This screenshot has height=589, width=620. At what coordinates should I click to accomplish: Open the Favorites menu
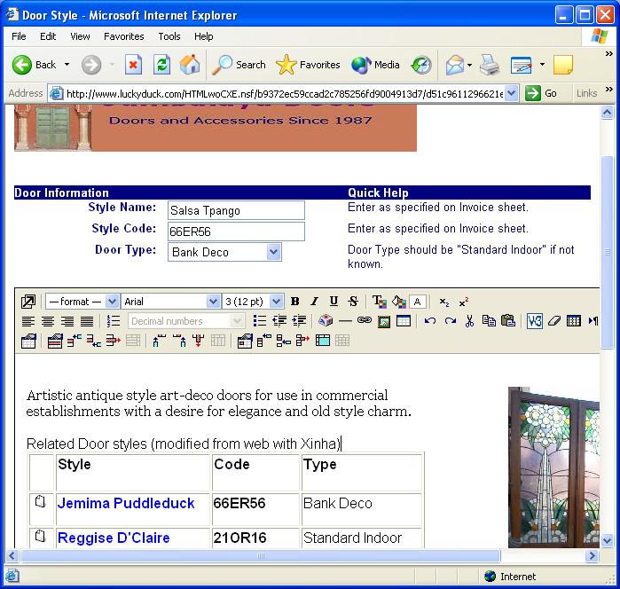[123, 36]
